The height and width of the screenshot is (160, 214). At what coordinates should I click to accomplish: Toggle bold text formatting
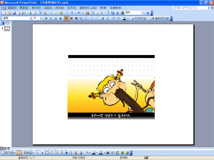pyautogui.click(x=46, y=18)
